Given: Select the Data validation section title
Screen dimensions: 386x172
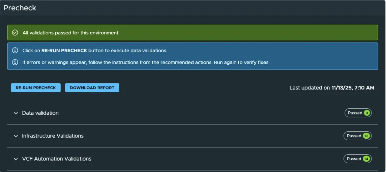Looking at the screenshot, I should [x=40, y=113].
